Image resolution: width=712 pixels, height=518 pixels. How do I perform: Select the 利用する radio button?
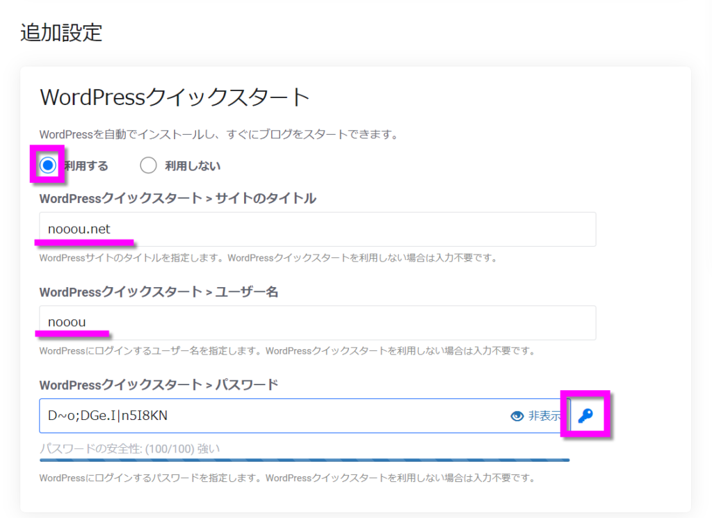coord(48,165)
